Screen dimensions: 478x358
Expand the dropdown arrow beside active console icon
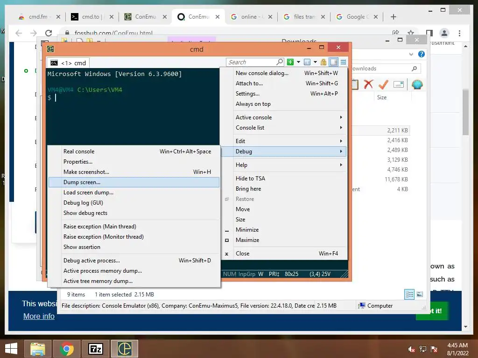(x=315, y=62)
